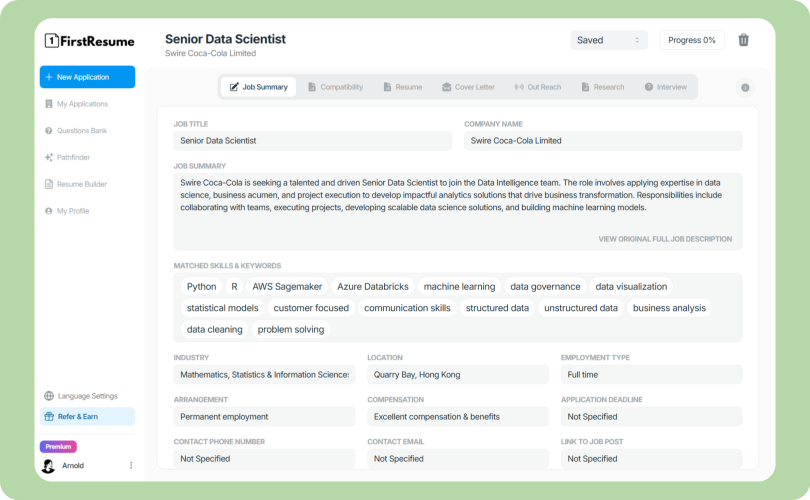Click the My Profile person icon
Viewport: 810px width, 500px height.
tap(48, 211)
